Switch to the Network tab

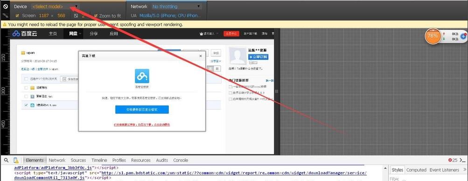tap(57, 160)
